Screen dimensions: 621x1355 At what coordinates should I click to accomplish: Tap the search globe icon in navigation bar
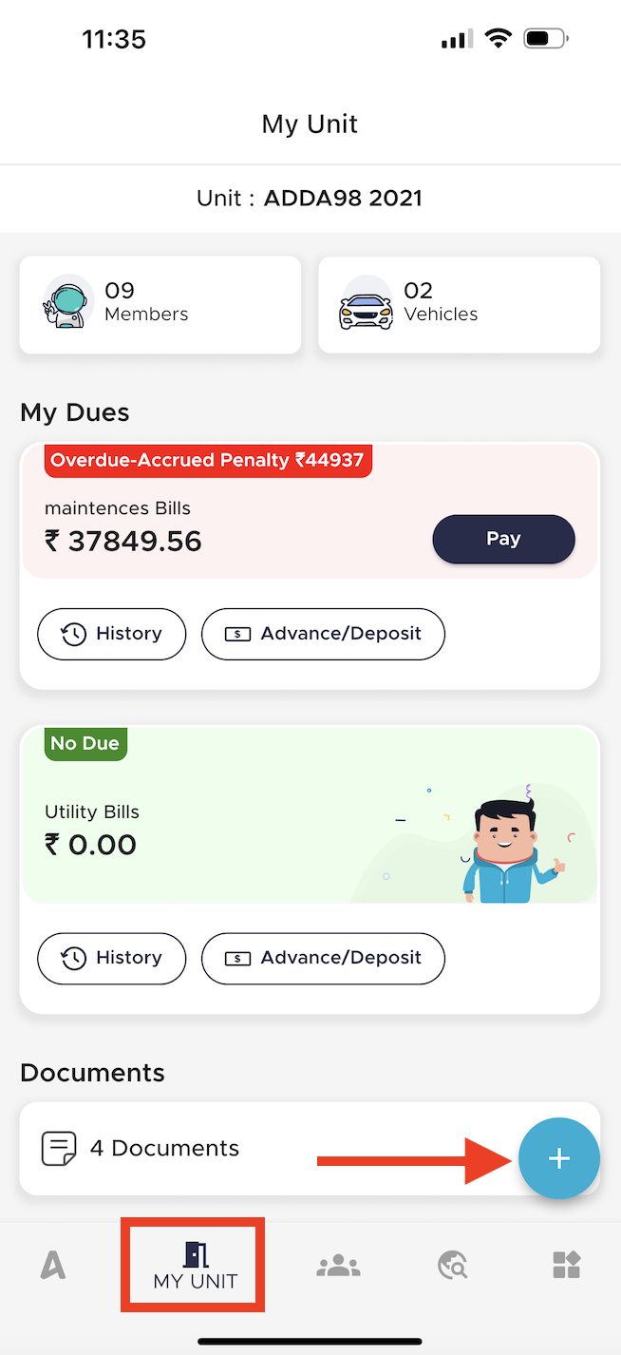pyautogui.click(x=452, y=1264)
